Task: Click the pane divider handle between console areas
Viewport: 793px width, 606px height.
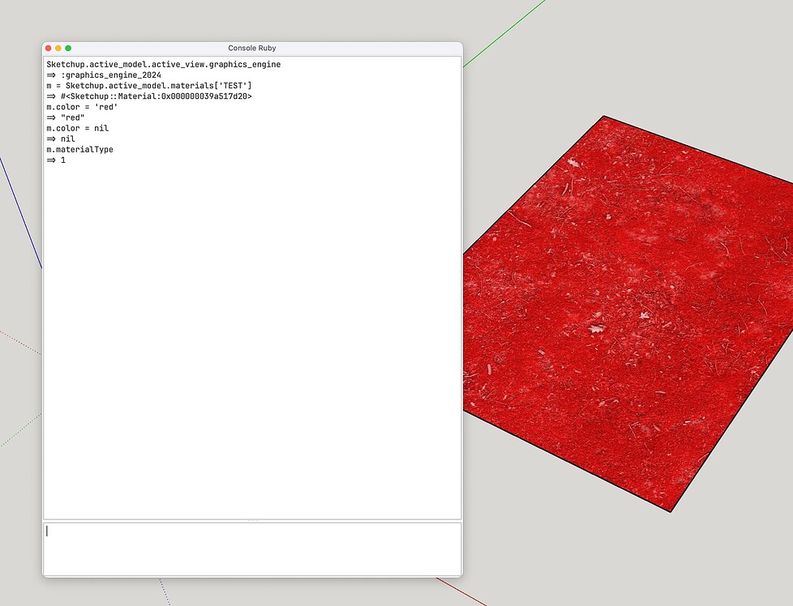Action: pos(251,519)
